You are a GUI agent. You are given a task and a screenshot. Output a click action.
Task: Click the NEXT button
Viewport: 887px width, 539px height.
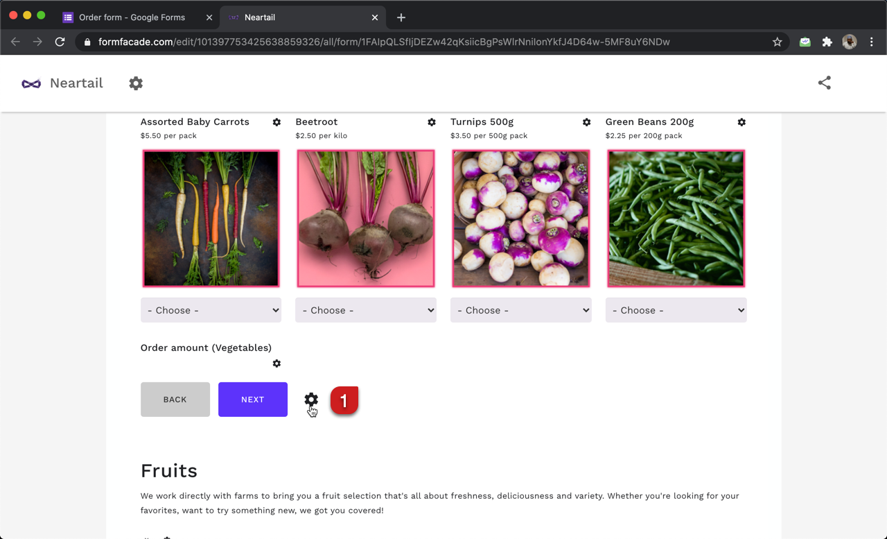tap(252, 399)
